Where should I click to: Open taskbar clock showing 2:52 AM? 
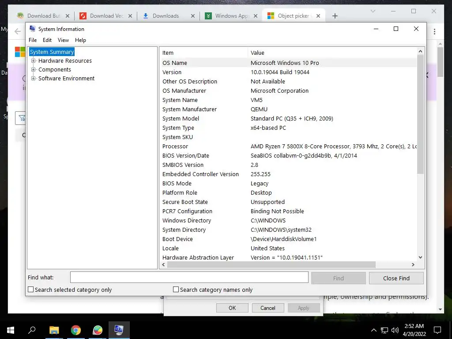coord(414,330)
